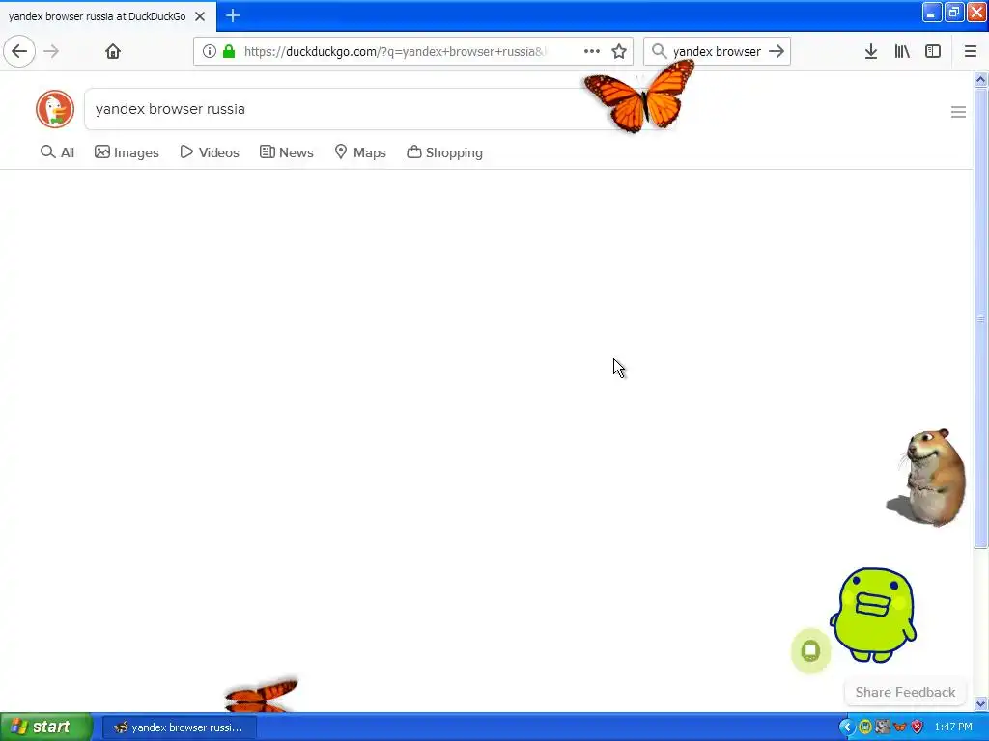Click the vertical scrollbar thumb
The height and width of the screenshot is (741, 989).
pos(981,318)
